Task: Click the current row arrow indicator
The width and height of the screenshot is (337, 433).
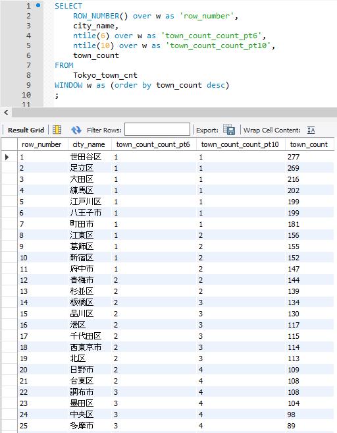Action: tap(7, 157)
